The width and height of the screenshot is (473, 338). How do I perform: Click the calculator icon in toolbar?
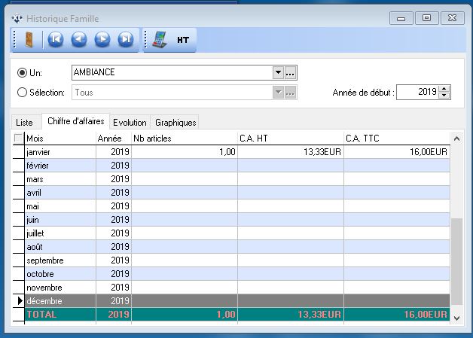(x=160, y=40)
